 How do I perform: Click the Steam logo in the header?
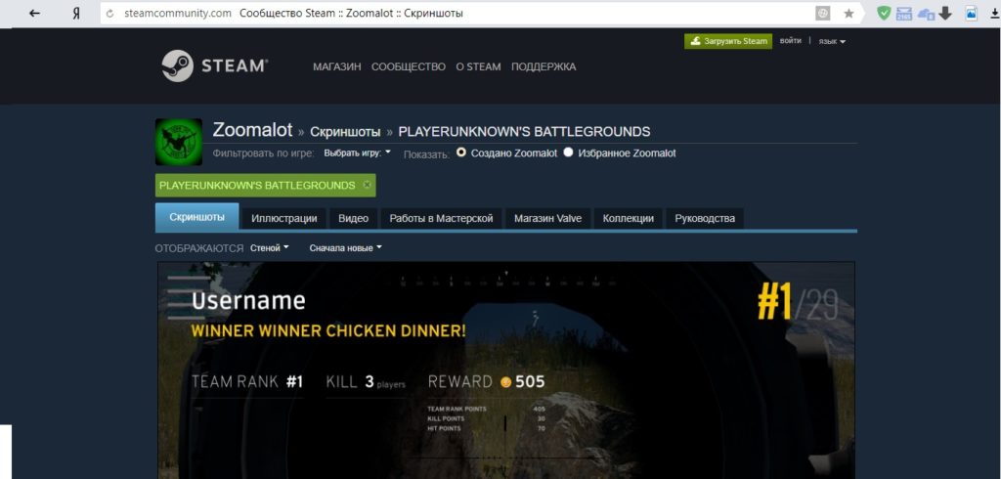coord(214,65)
